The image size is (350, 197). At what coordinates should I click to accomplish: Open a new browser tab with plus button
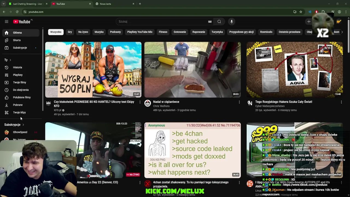pyautogui.click(x=140, y=4)
